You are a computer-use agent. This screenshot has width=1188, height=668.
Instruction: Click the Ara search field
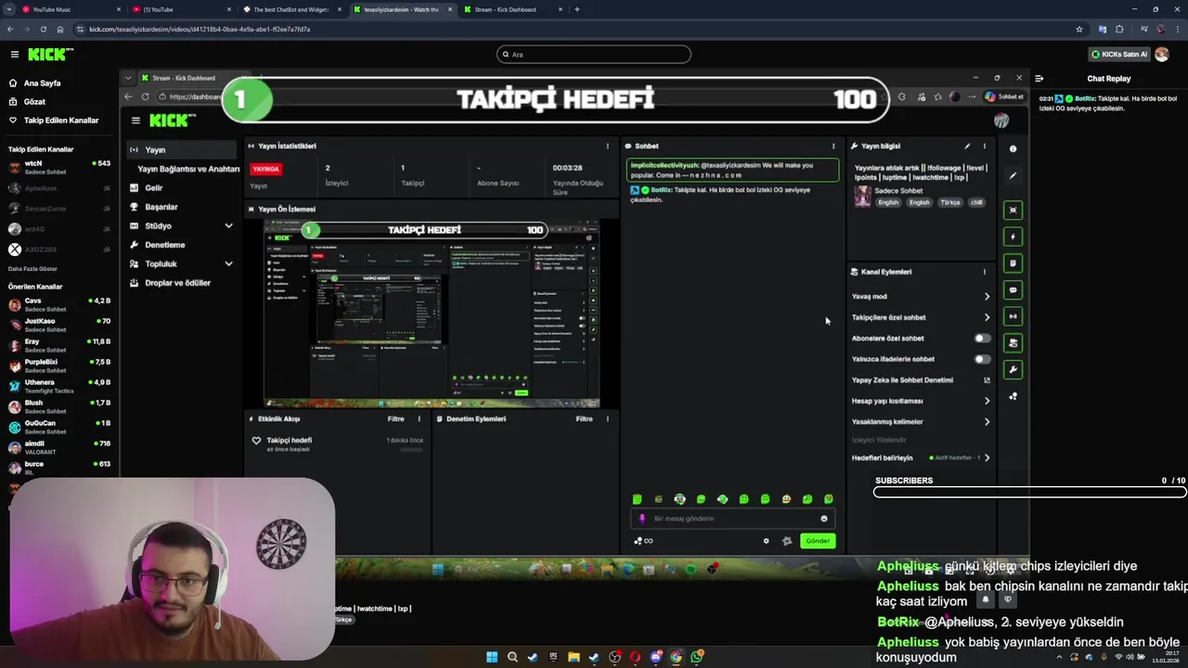594,55
